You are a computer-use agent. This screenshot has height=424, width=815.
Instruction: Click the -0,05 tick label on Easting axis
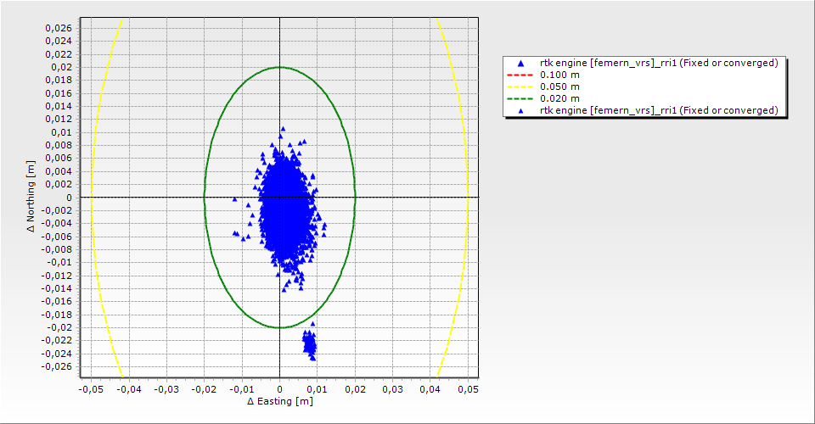pyautogui.click(x=92, y=388)
